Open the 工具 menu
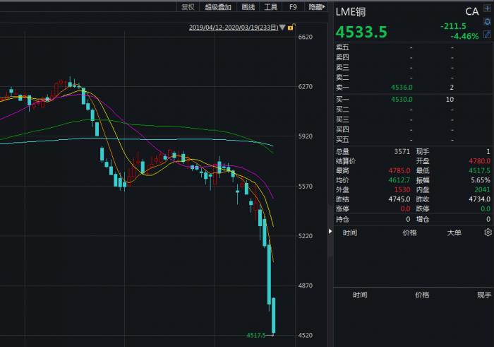494x347 pixels. click(x=271, y=6)
